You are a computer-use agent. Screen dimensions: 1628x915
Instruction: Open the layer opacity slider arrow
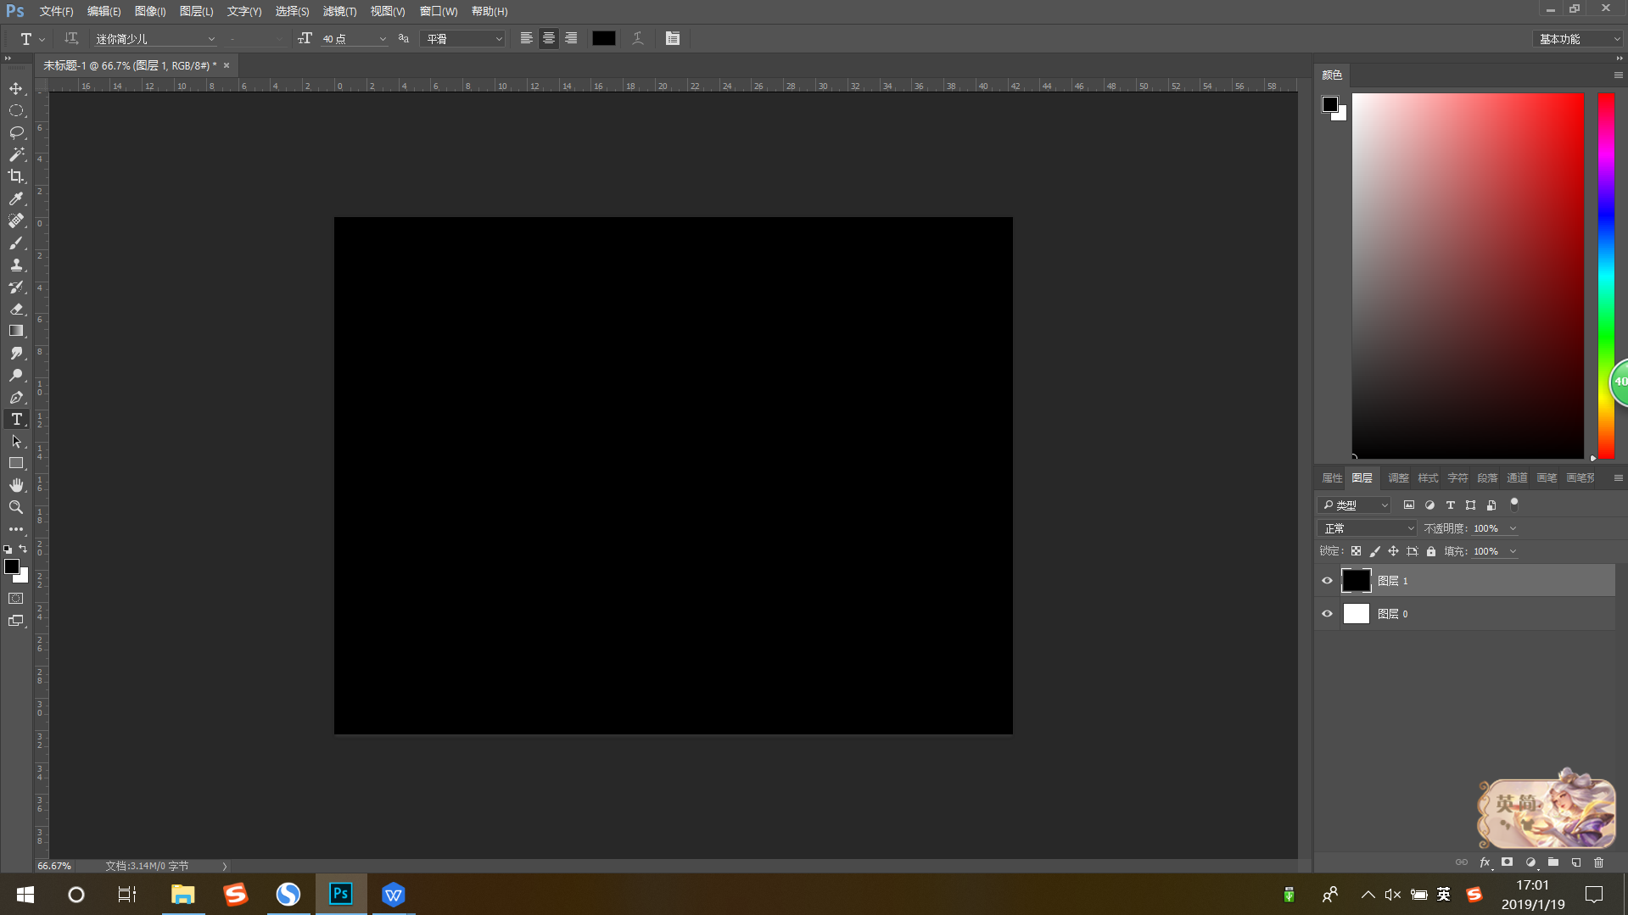click(1513, 528)
